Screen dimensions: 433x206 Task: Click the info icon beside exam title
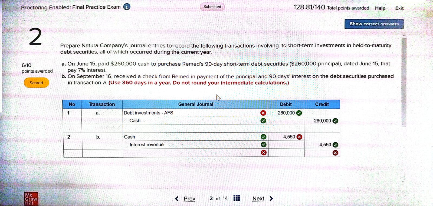[x=127, y=7]
